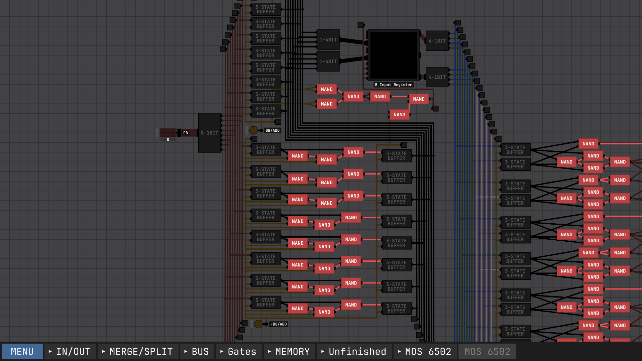
Task: Click the DB/ADD pin label
Action: (x=273, y=130)
